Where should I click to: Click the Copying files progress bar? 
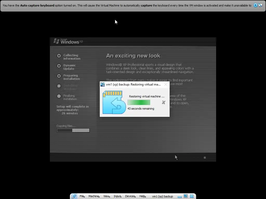coord(73,130)
